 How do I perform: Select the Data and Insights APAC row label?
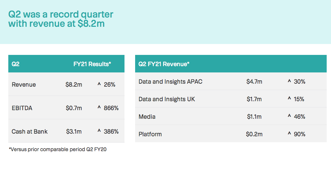(170, 81)
